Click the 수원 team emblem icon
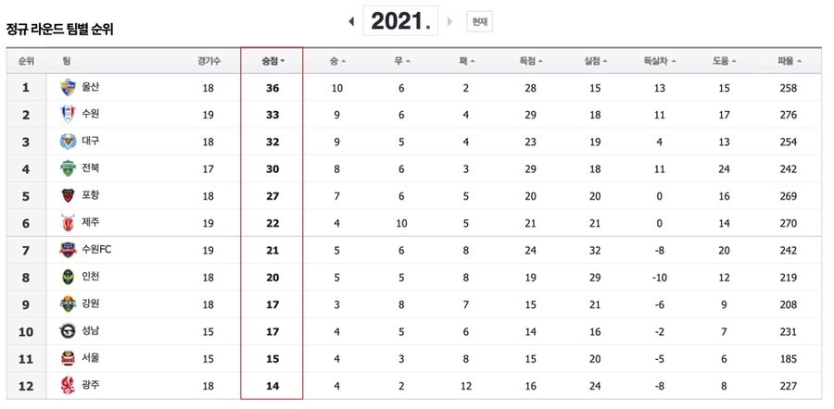Viewport: 834px width, 409px height. [68, 114]
